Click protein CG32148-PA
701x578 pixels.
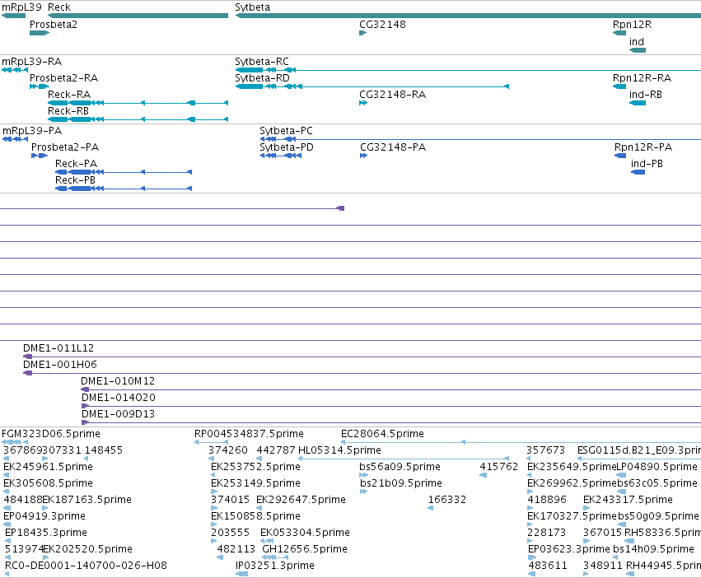(x=393, y=147)
